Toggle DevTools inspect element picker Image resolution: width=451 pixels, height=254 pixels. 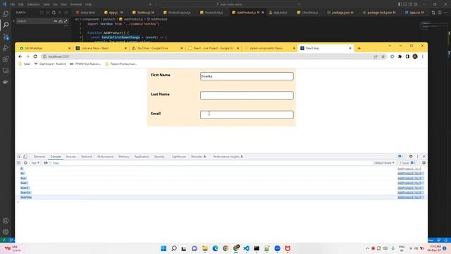tap(19, 157)
